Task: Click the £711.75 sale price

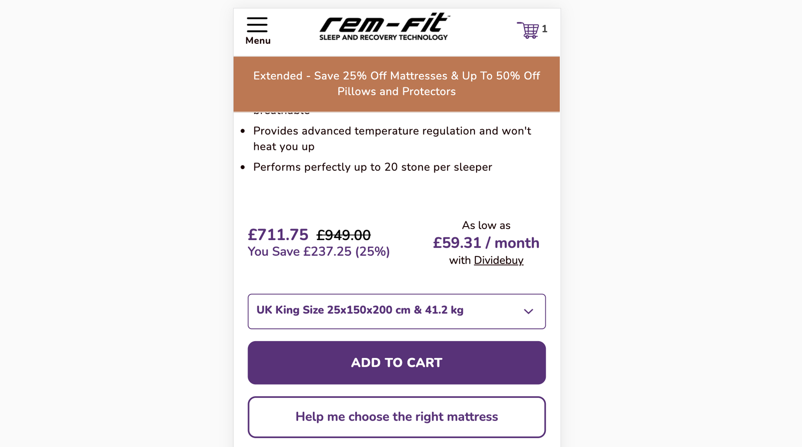Action: [278, 235]
